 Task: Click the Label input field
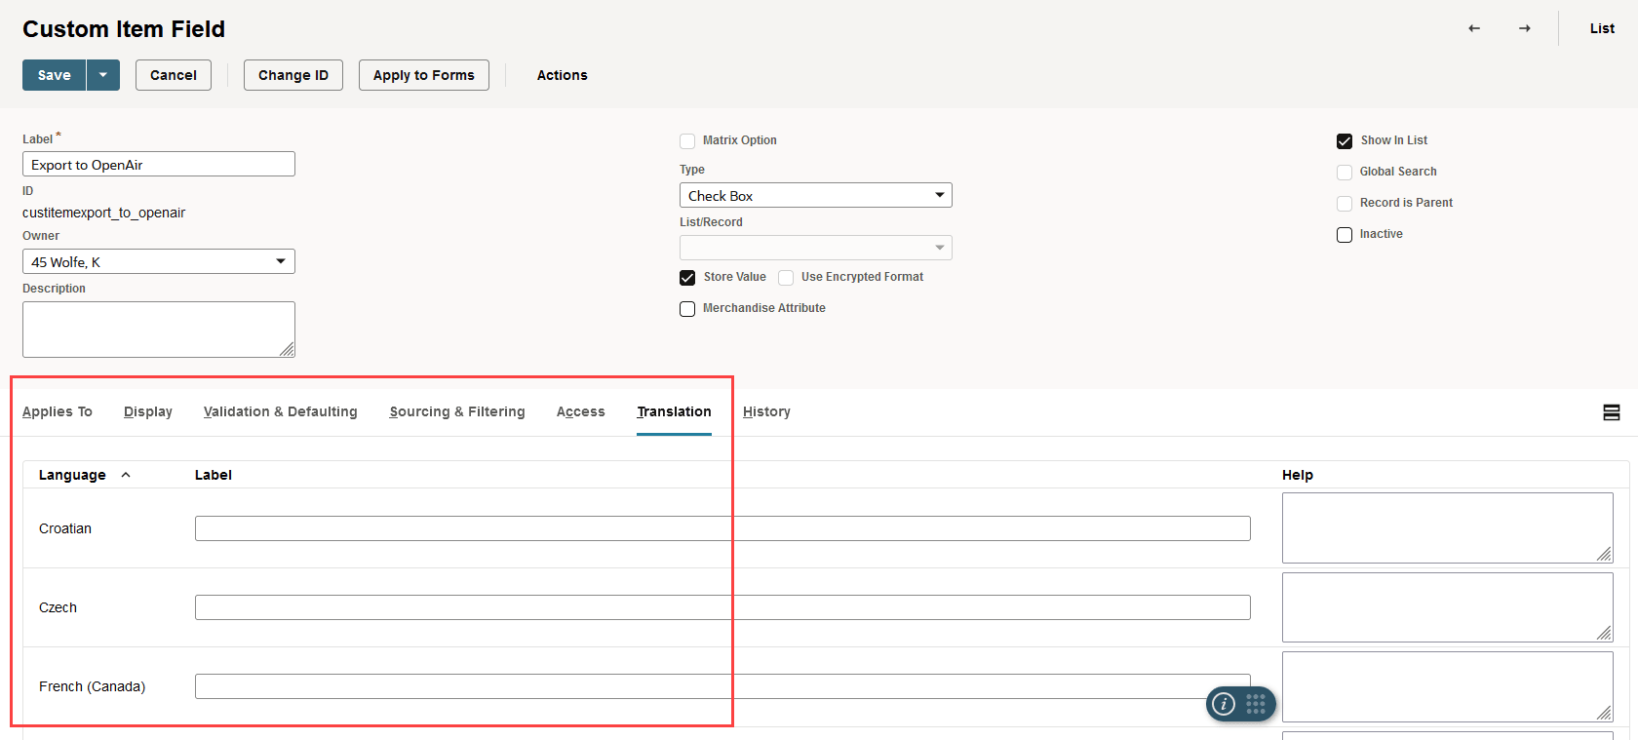(159, 164)
